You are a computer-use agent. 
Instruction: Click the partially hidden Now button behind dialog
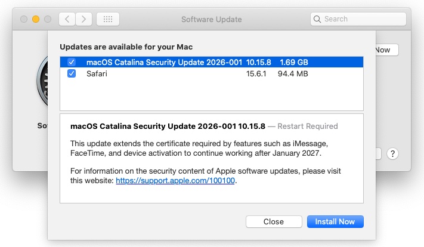(387, 50)
